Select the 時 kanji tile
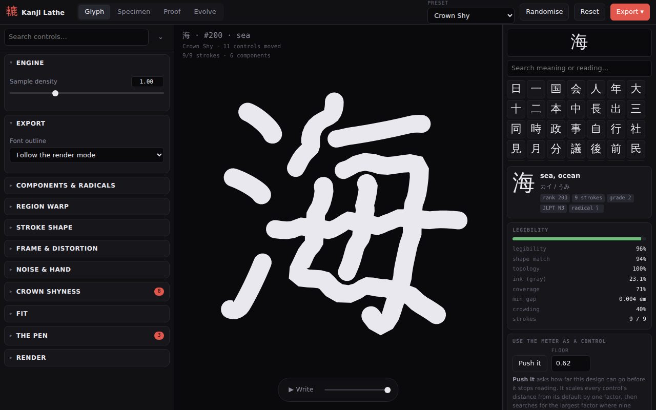 tap(536, 129)
